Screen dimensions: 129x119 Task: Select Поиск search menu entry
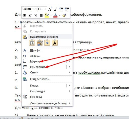pyautogui.click(x=47, y=86)
